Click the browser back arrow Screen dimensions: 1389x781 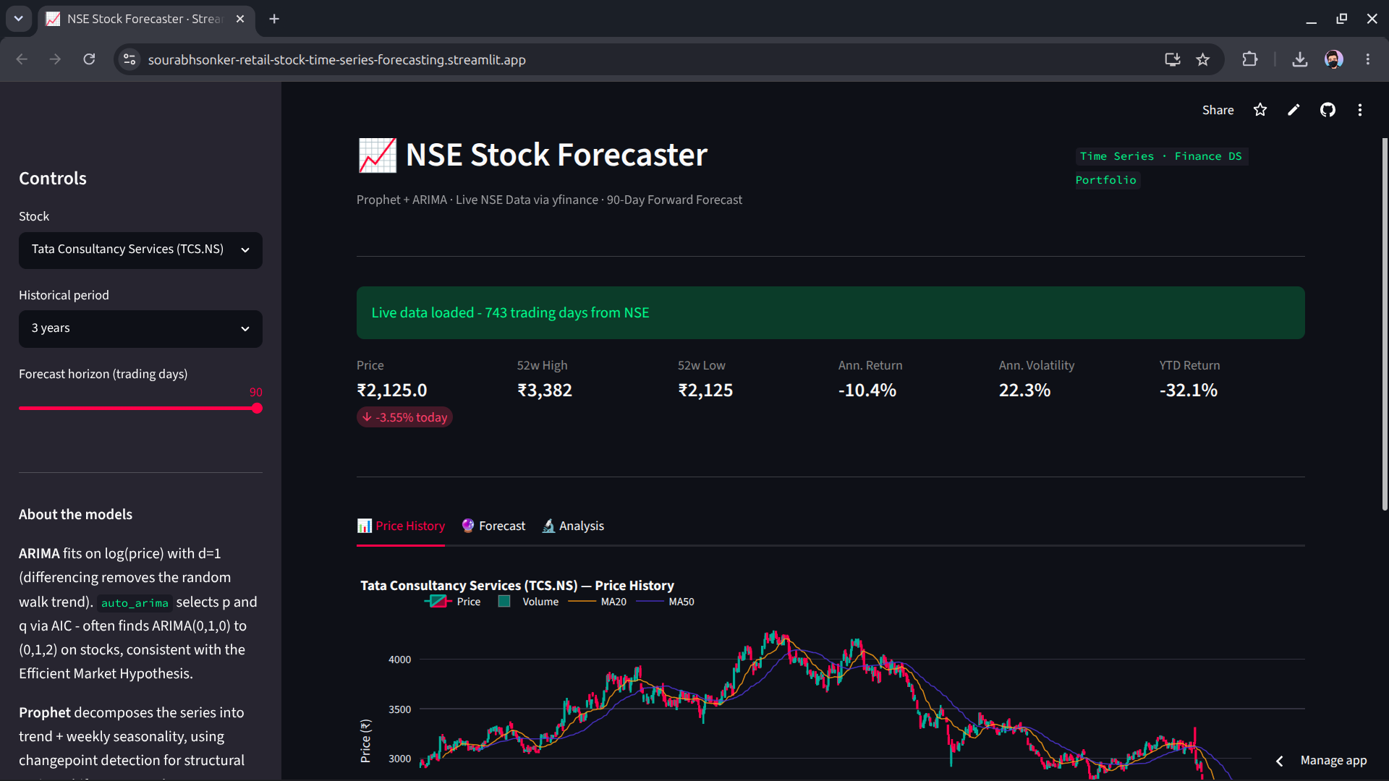[22, 59]
